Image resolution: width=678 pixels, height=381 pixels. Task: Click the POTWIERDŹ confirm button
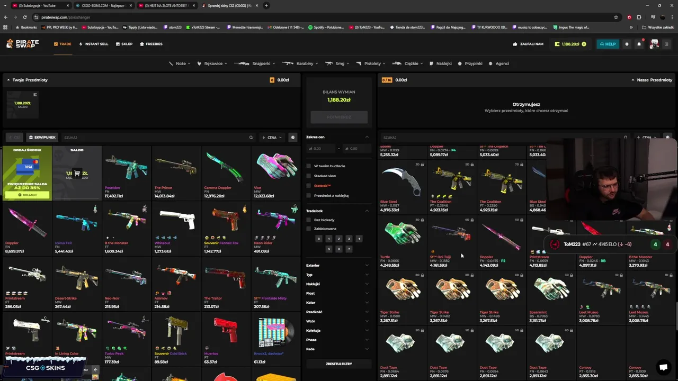pos(339,117)
